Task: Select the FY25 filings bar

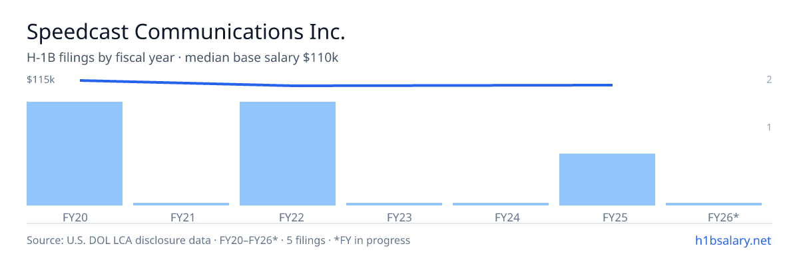Action: tap(607, 180)
